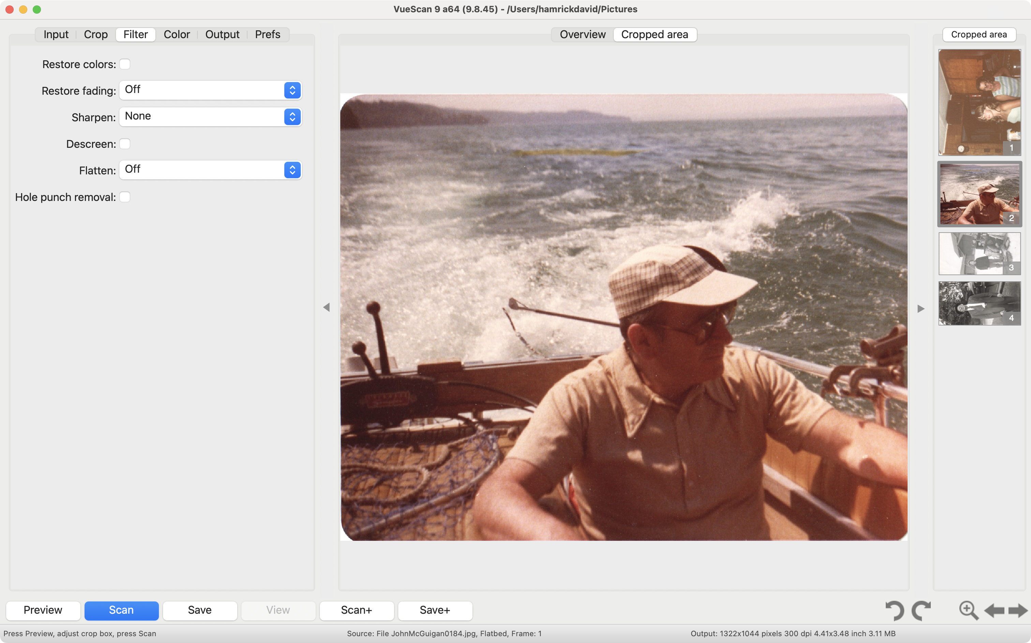Select thumbnail 3 in the Cropped area panel
Viewport: 1031px width, 643px height.
tap(979, 253)
